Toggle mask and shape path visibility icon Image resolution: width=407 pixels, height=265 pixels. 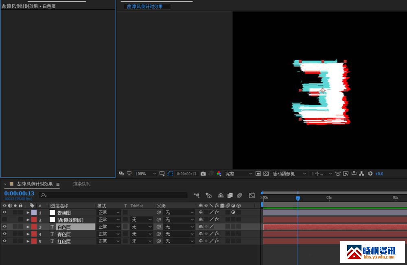pyautogui.click(x=170, y=174)
